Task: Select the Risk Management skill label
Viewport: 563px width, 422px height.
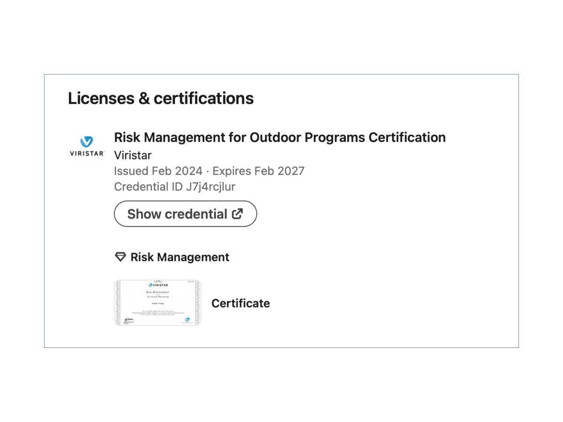Action: 180,257
